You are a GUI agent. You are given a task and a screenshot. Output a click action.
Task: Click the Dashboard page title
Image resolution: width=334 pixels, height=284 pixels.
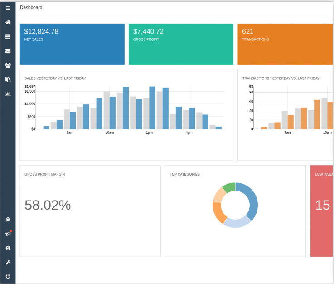(x=31, y=7)
